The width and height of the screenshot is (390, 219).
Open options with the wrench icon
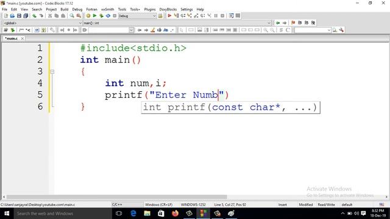coord(341,30)
